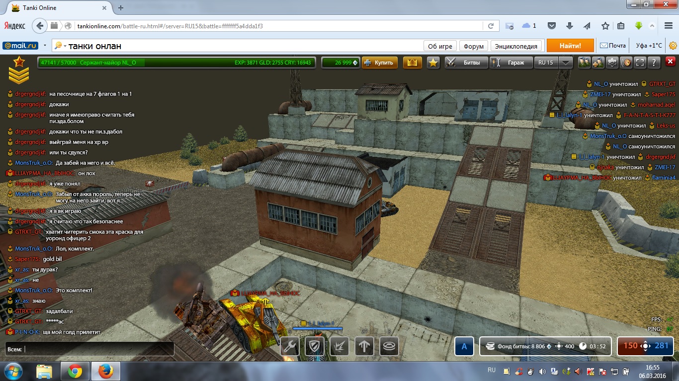
Task: Open the Windows Start menu
Action: click(13, 371)
